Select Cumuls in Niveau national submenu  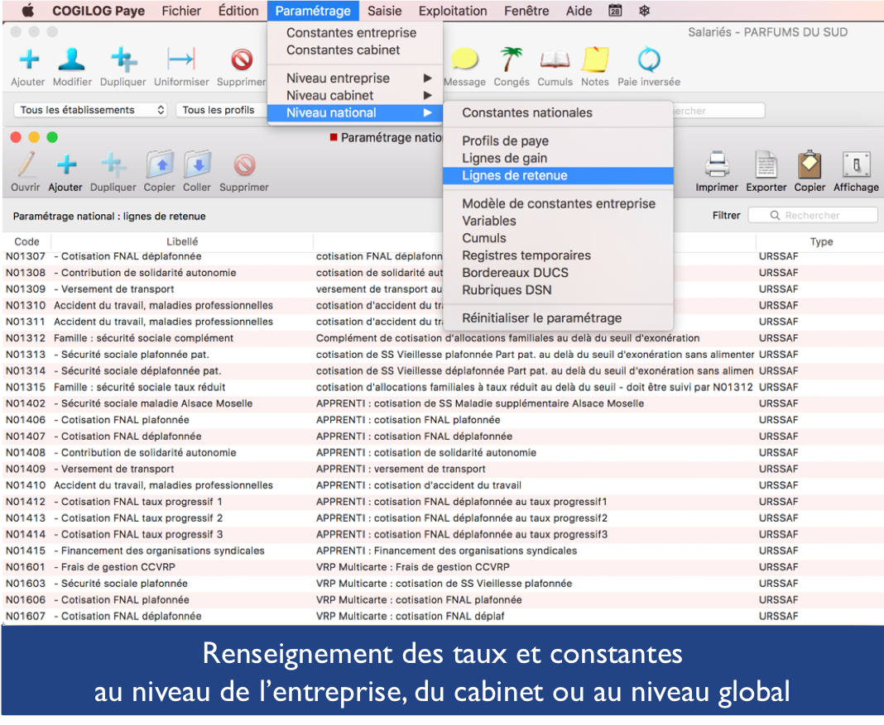click(558, 238)
